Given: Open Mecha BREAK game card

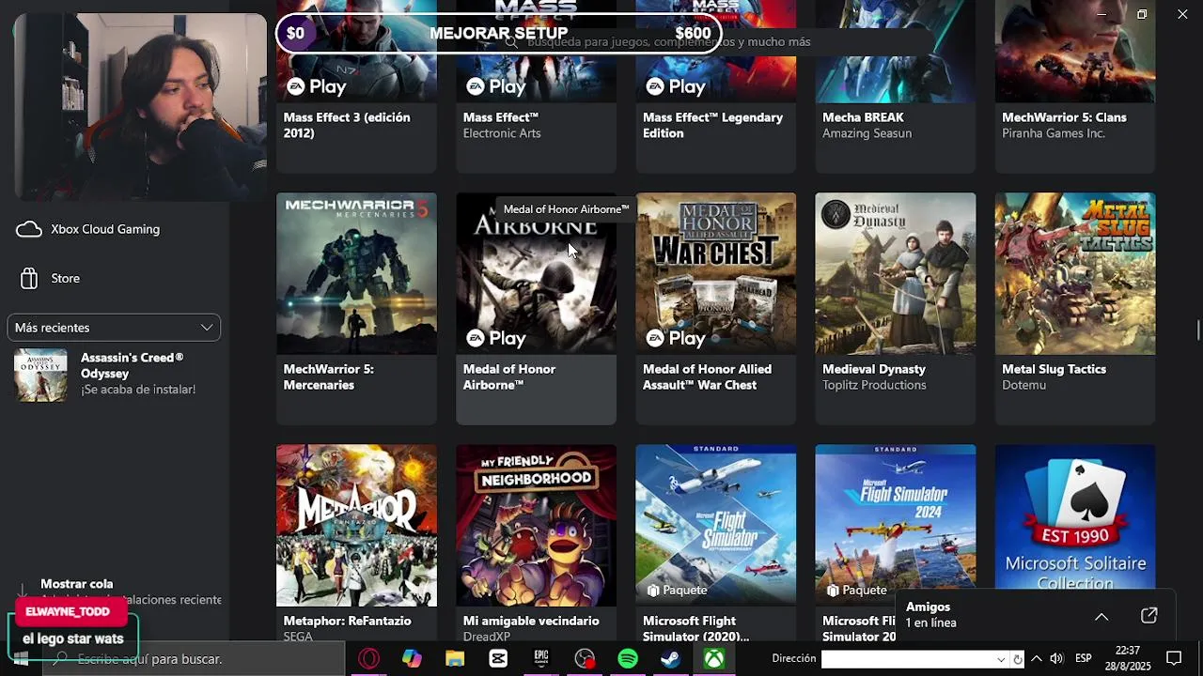Looking at the screenshot, I should pos(895,84).
